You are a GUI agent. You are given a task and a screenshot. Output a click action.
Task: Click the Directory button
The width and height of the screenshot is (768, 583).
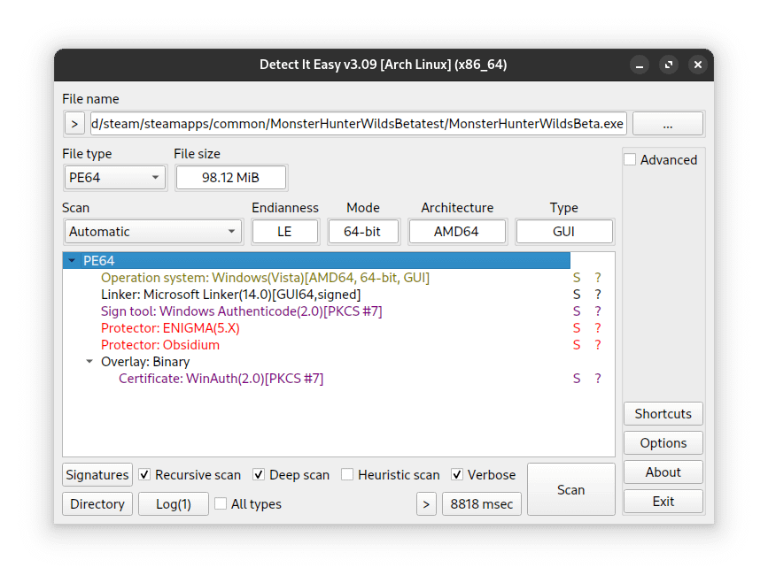click(97, 504)
